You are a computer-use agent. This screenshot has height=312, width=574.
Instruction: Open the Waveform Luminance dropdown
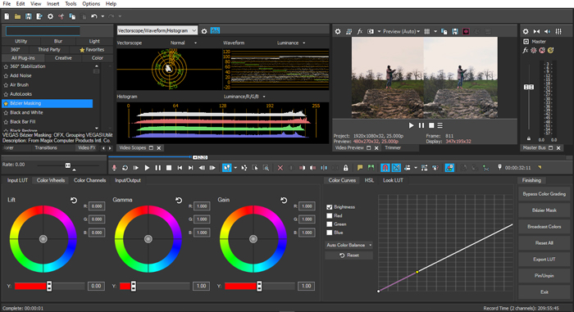[291, 43]
